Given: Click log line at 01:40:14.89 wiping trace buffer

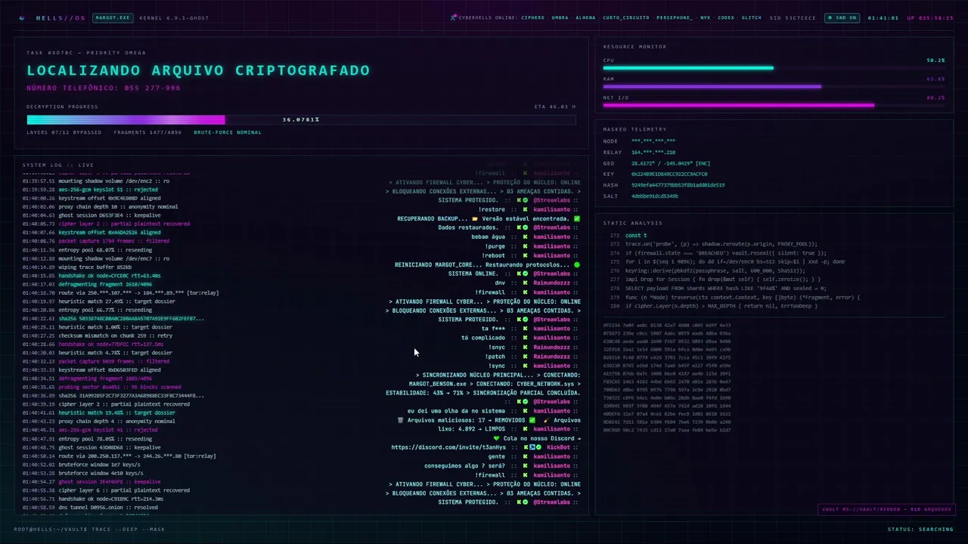Looking at the screenshot, I should [x=77, y=267].
